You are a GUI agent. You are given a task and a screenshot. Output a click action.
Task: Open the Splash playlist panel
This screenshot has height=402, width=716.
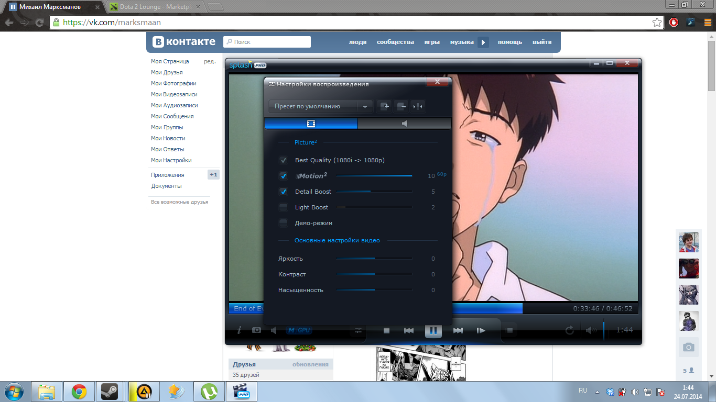(x=509, y=330)
